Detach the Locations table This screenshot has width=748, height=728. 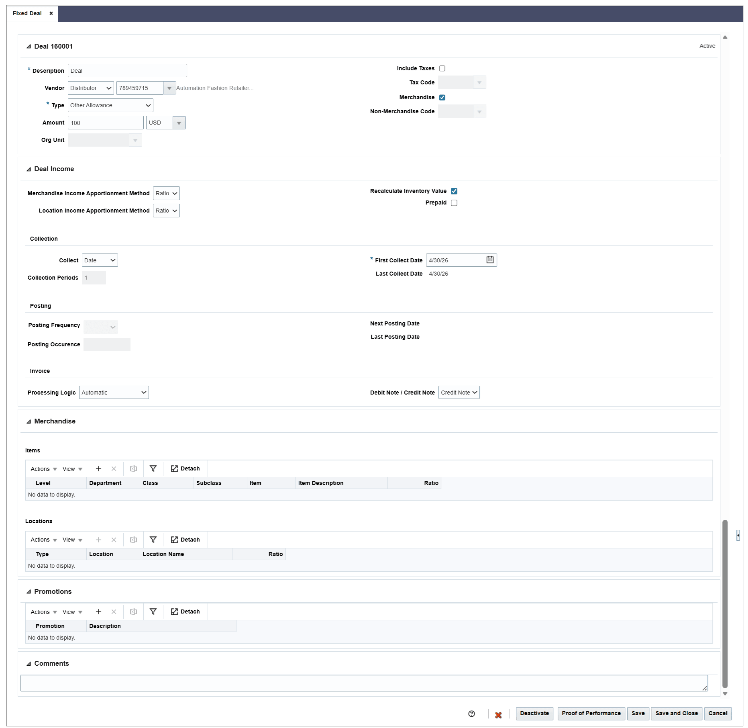(x=185, y=540)
